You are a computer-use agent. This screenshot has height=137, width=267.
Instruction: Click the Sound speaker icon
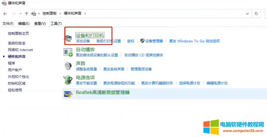[68, 66]
